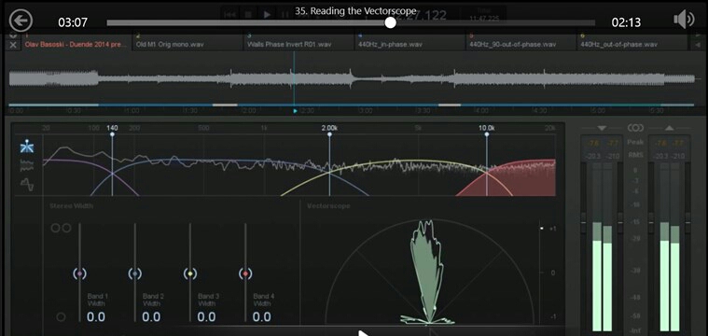Click the Vectorscope heading label
Viewport: 708px width, 336px height.
328,206
